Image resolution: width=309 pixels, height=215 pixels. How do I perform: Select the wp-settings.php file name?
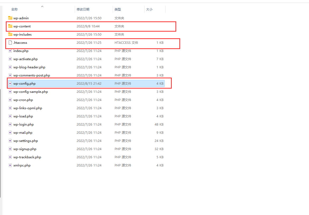(26, 141)
